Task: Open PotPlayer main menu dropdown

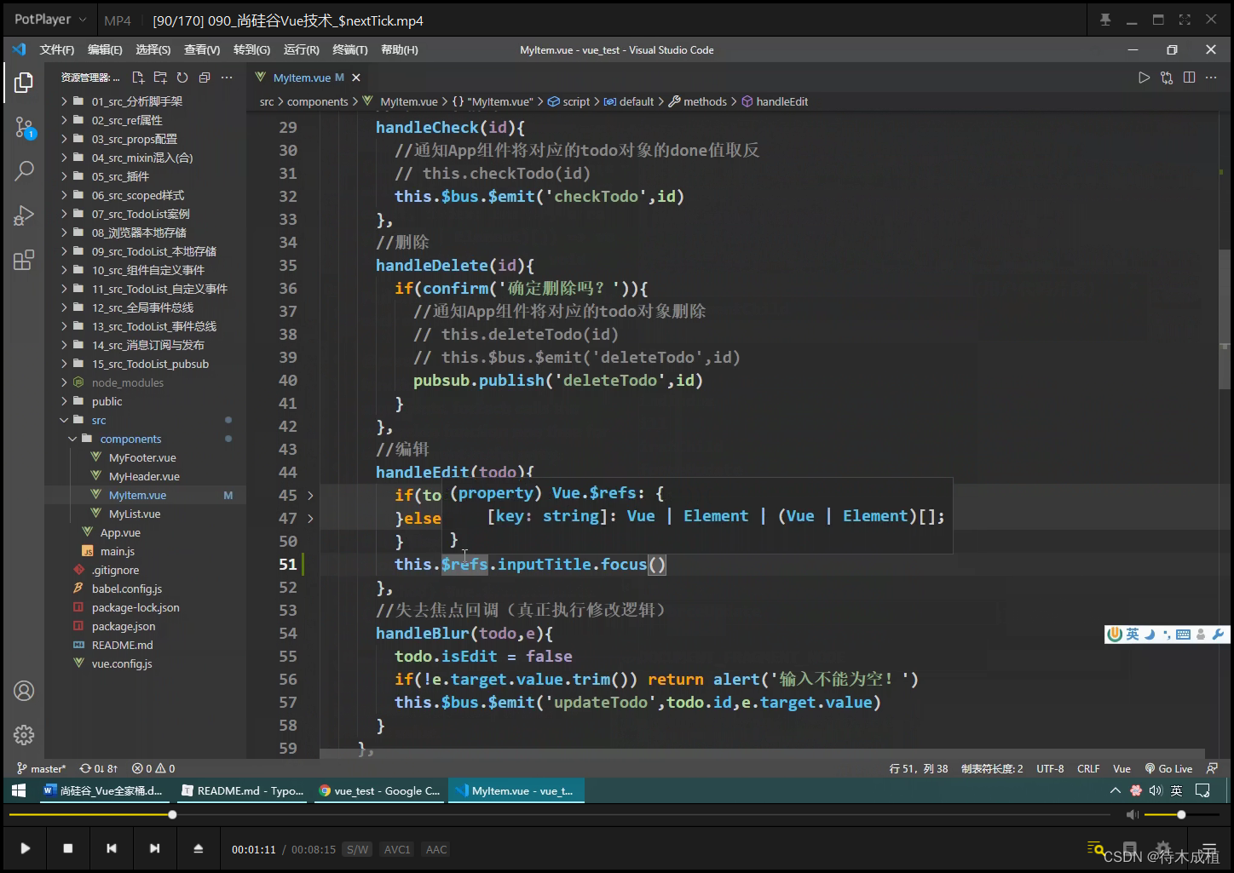Action: [x=50, y=20]
